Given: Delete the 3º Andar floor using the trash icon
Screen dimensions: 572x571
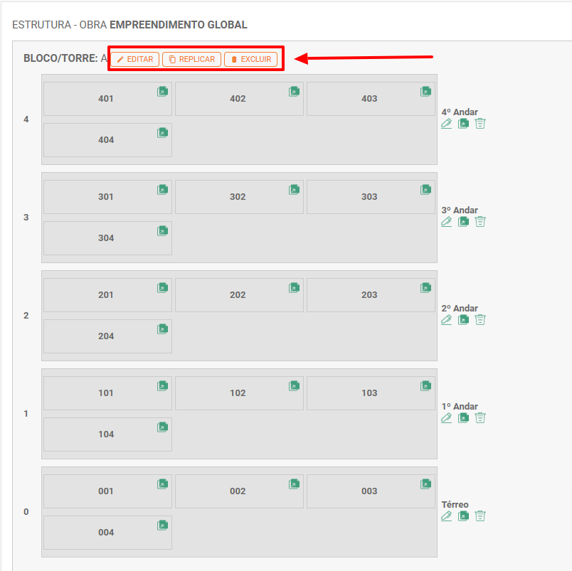Looking at the screenshot, I should tap(480, 221).
